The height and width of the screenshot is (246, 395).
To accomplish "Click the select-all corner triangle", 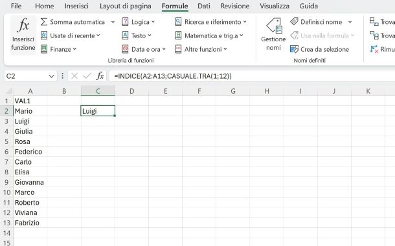I will tap(9, 91).
